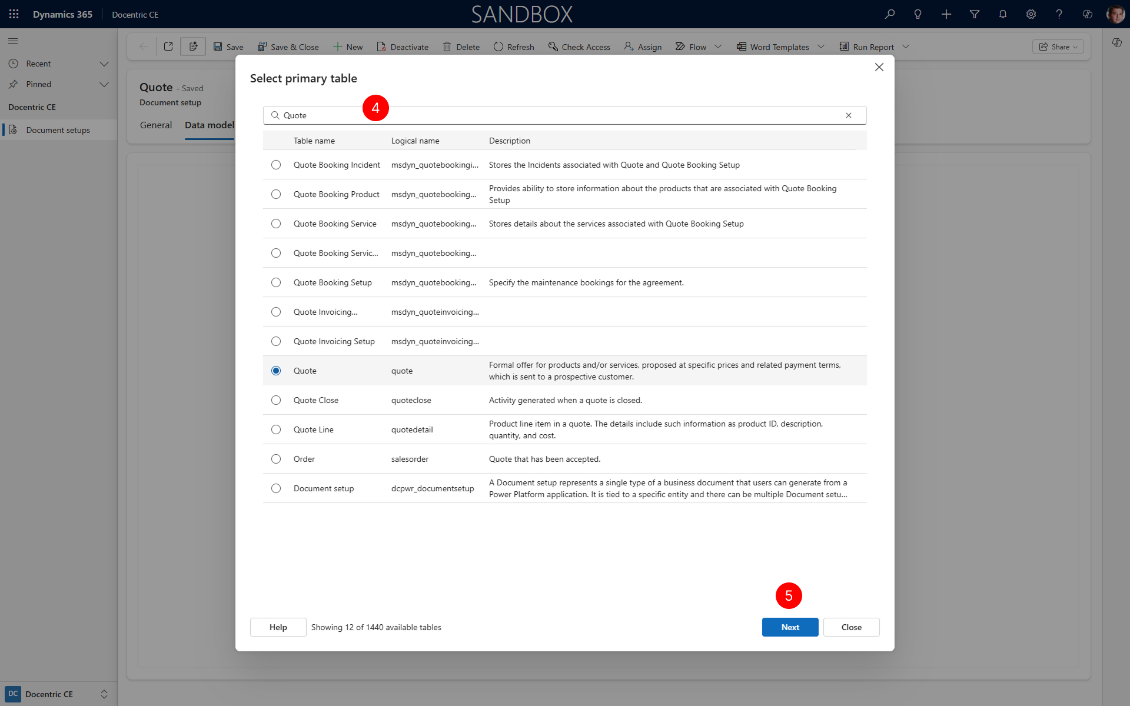
Task: Open the advanced filter funnel icon
Action: tap(975, 14)
